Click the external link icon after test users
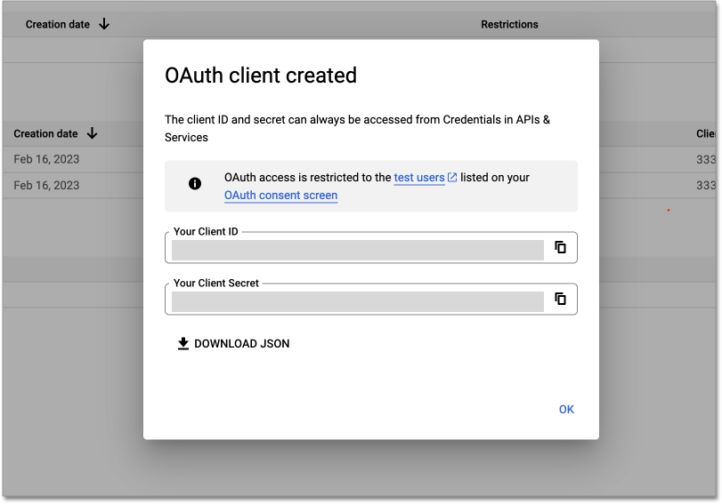Image resolution: width=722 pixels, height=504 pixels. coord(452,178)
